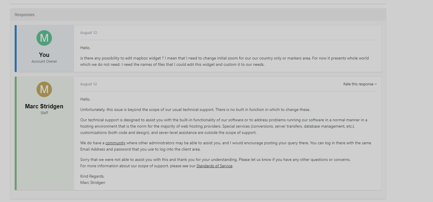Click the "Sorry that we were not able" line
This screenshot has height=202, width=433.
[x=215, y=160]
